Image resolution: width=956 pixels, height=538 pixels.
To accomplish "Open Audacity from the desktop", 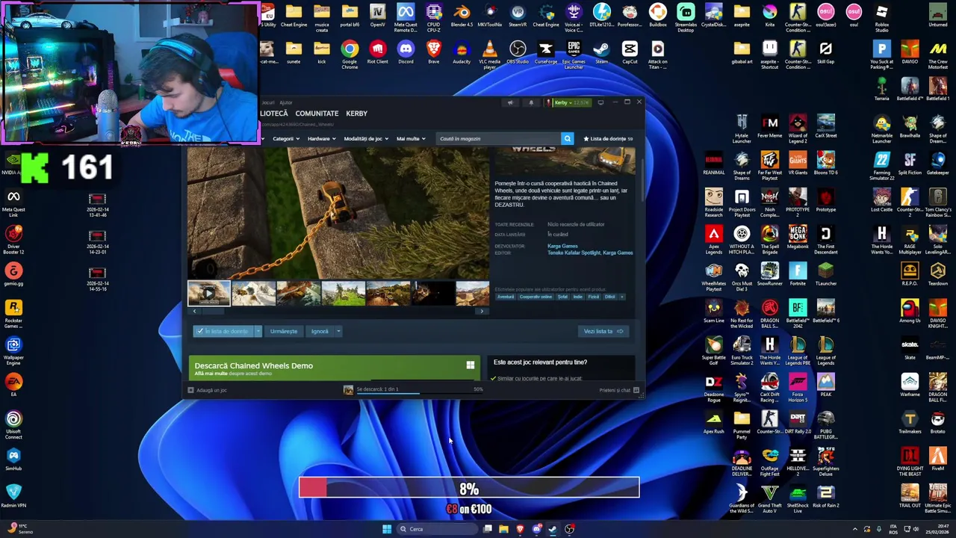I will point(462,53).
